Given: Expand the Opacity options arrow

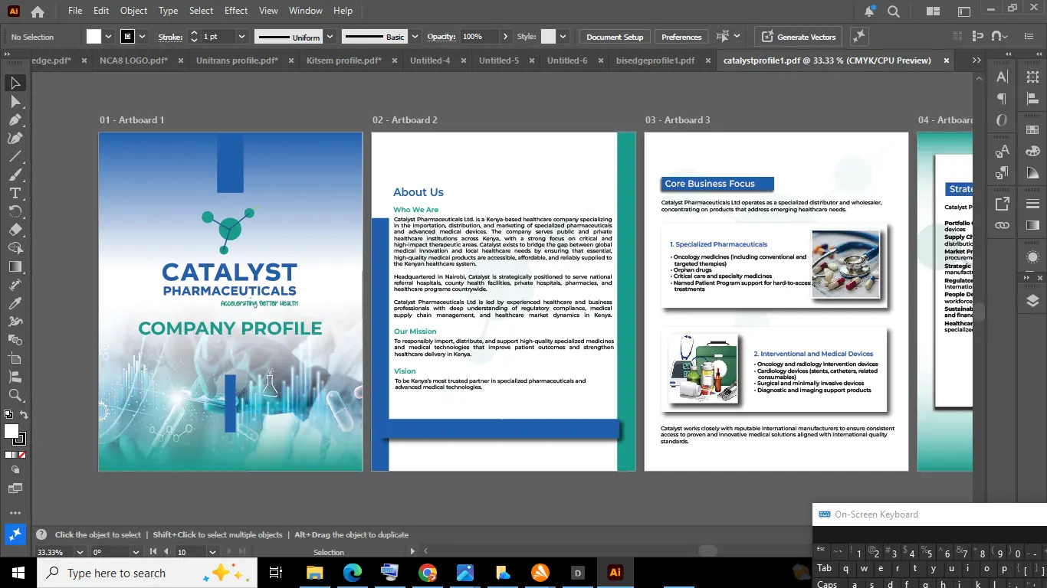Looking at the screenshot, I should click(505, 37).
